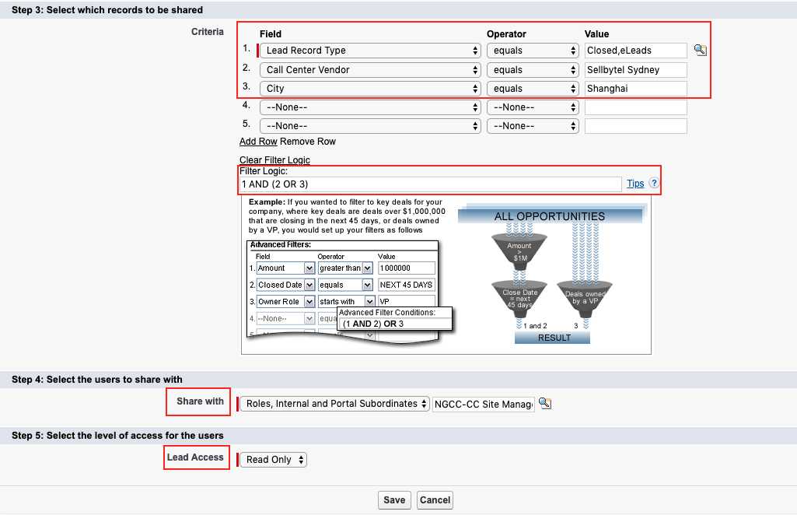This screenshot has height=515, width=797.
Task: Click the Filter Logic: label text
Action: click(264, 171)
